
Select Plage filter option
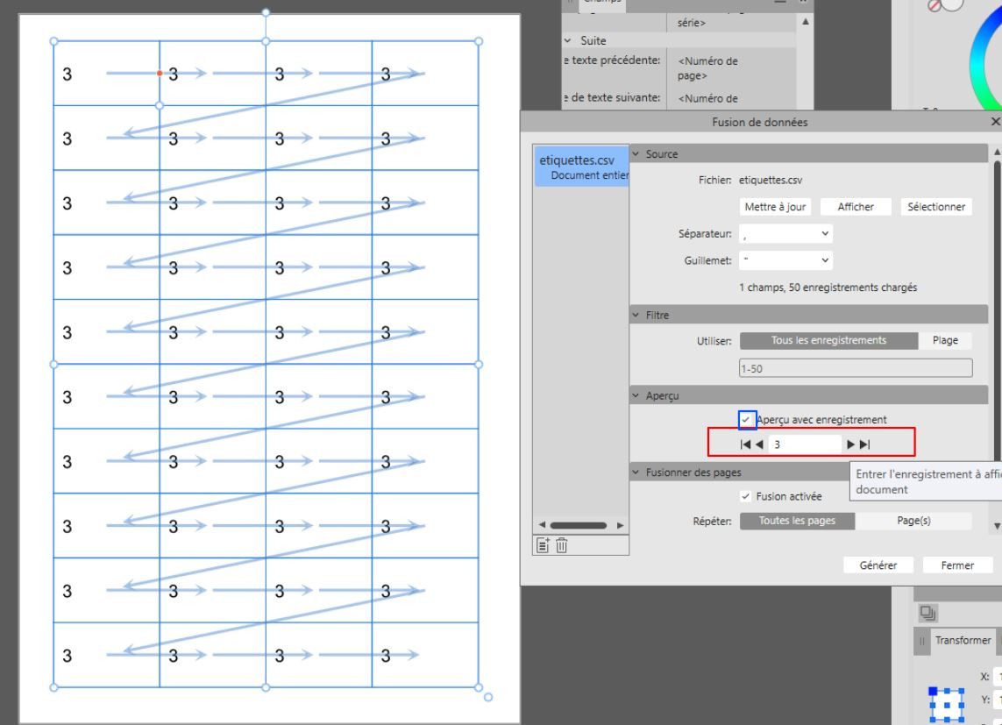coord(944,340)
